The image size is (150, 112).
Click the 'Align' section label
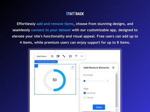click(x=86, y=89)
